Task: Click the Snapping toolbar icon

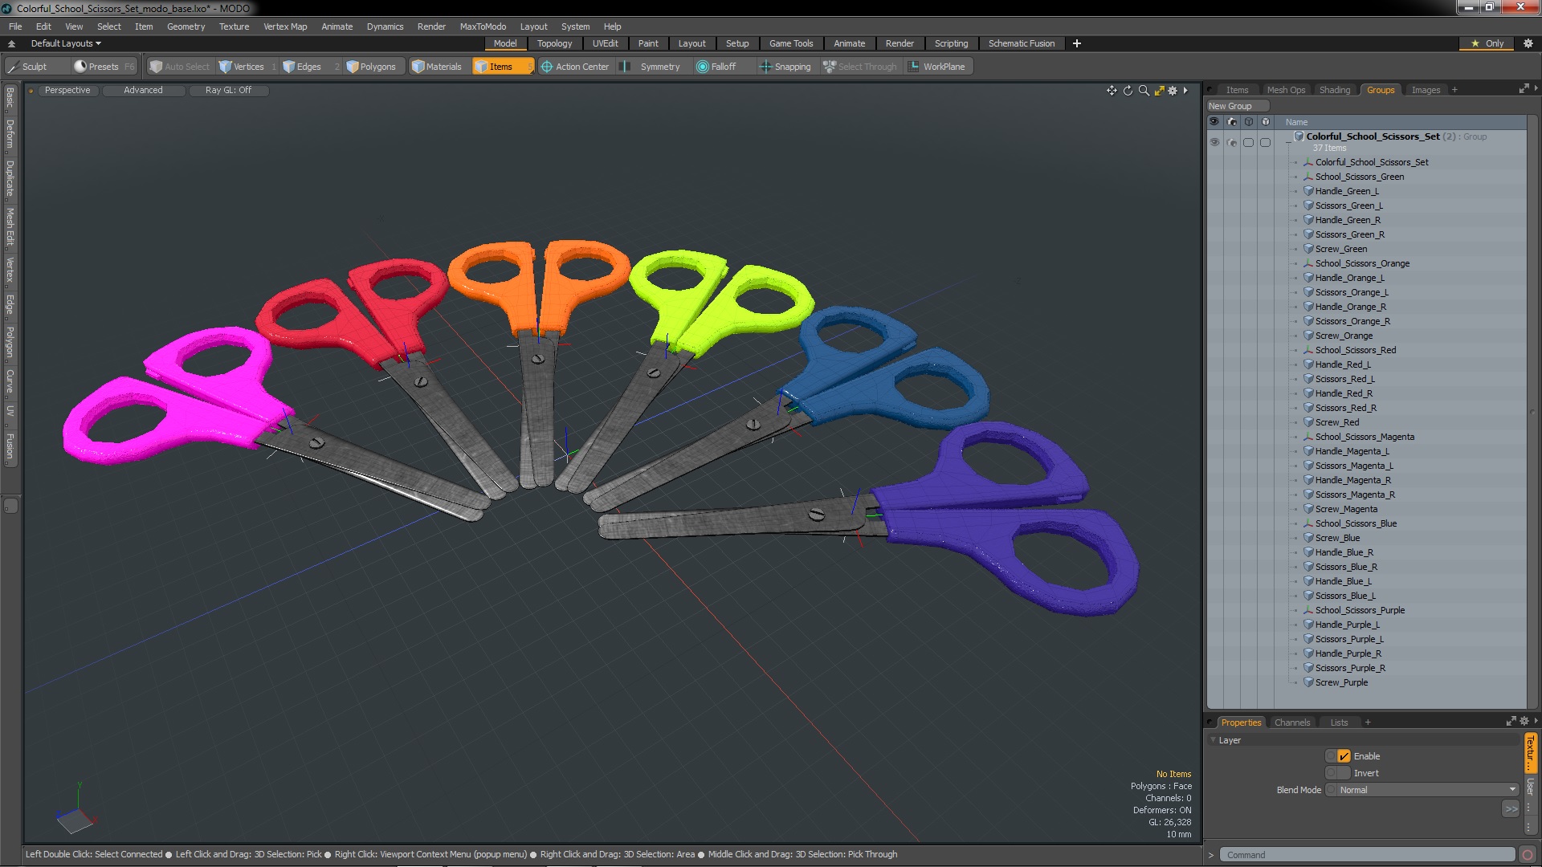Action: pyautogui.click(x=765, y=67)
